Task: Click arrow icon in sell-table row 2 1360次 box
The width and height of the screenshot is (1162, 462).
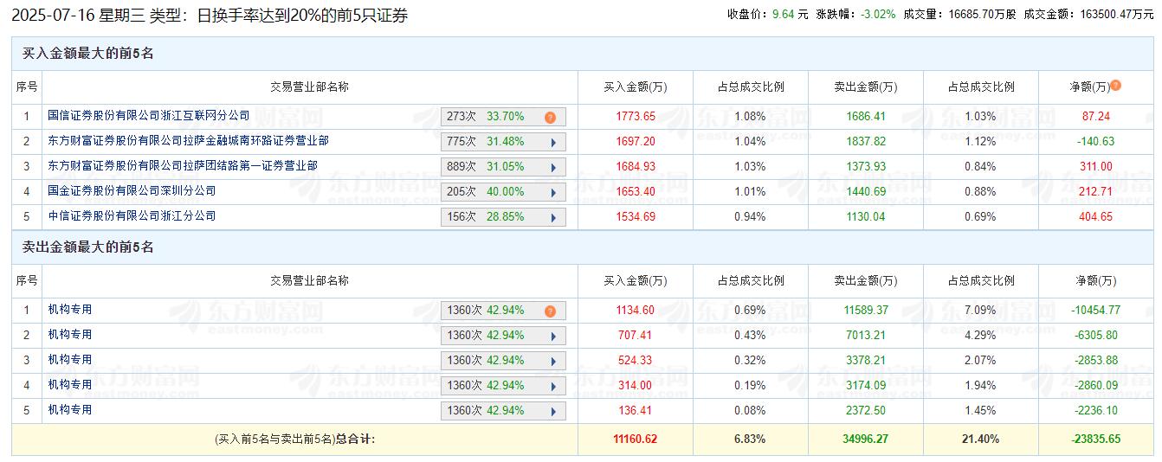Action: pyautogui.click(x=552, y=337)
